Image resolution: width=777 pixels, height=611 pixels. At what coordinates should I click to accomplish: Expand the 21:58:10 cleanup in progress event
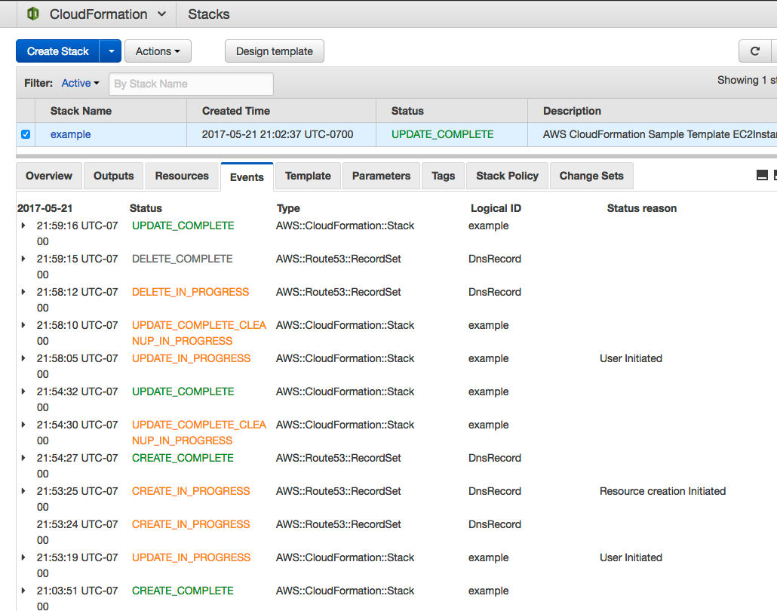[x=23, y=325]
